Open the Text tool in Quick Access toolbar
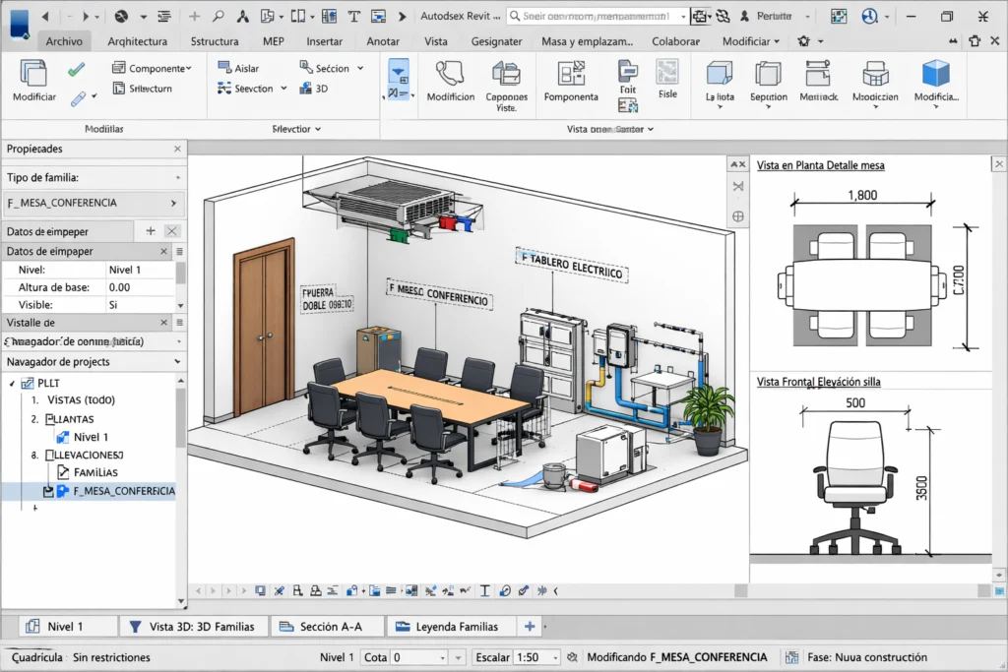1008x672 pixels. (x=353, y=16)
